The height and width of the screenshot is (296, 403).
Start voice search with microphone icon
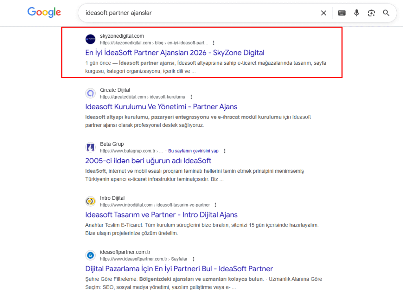pos(357,13)
